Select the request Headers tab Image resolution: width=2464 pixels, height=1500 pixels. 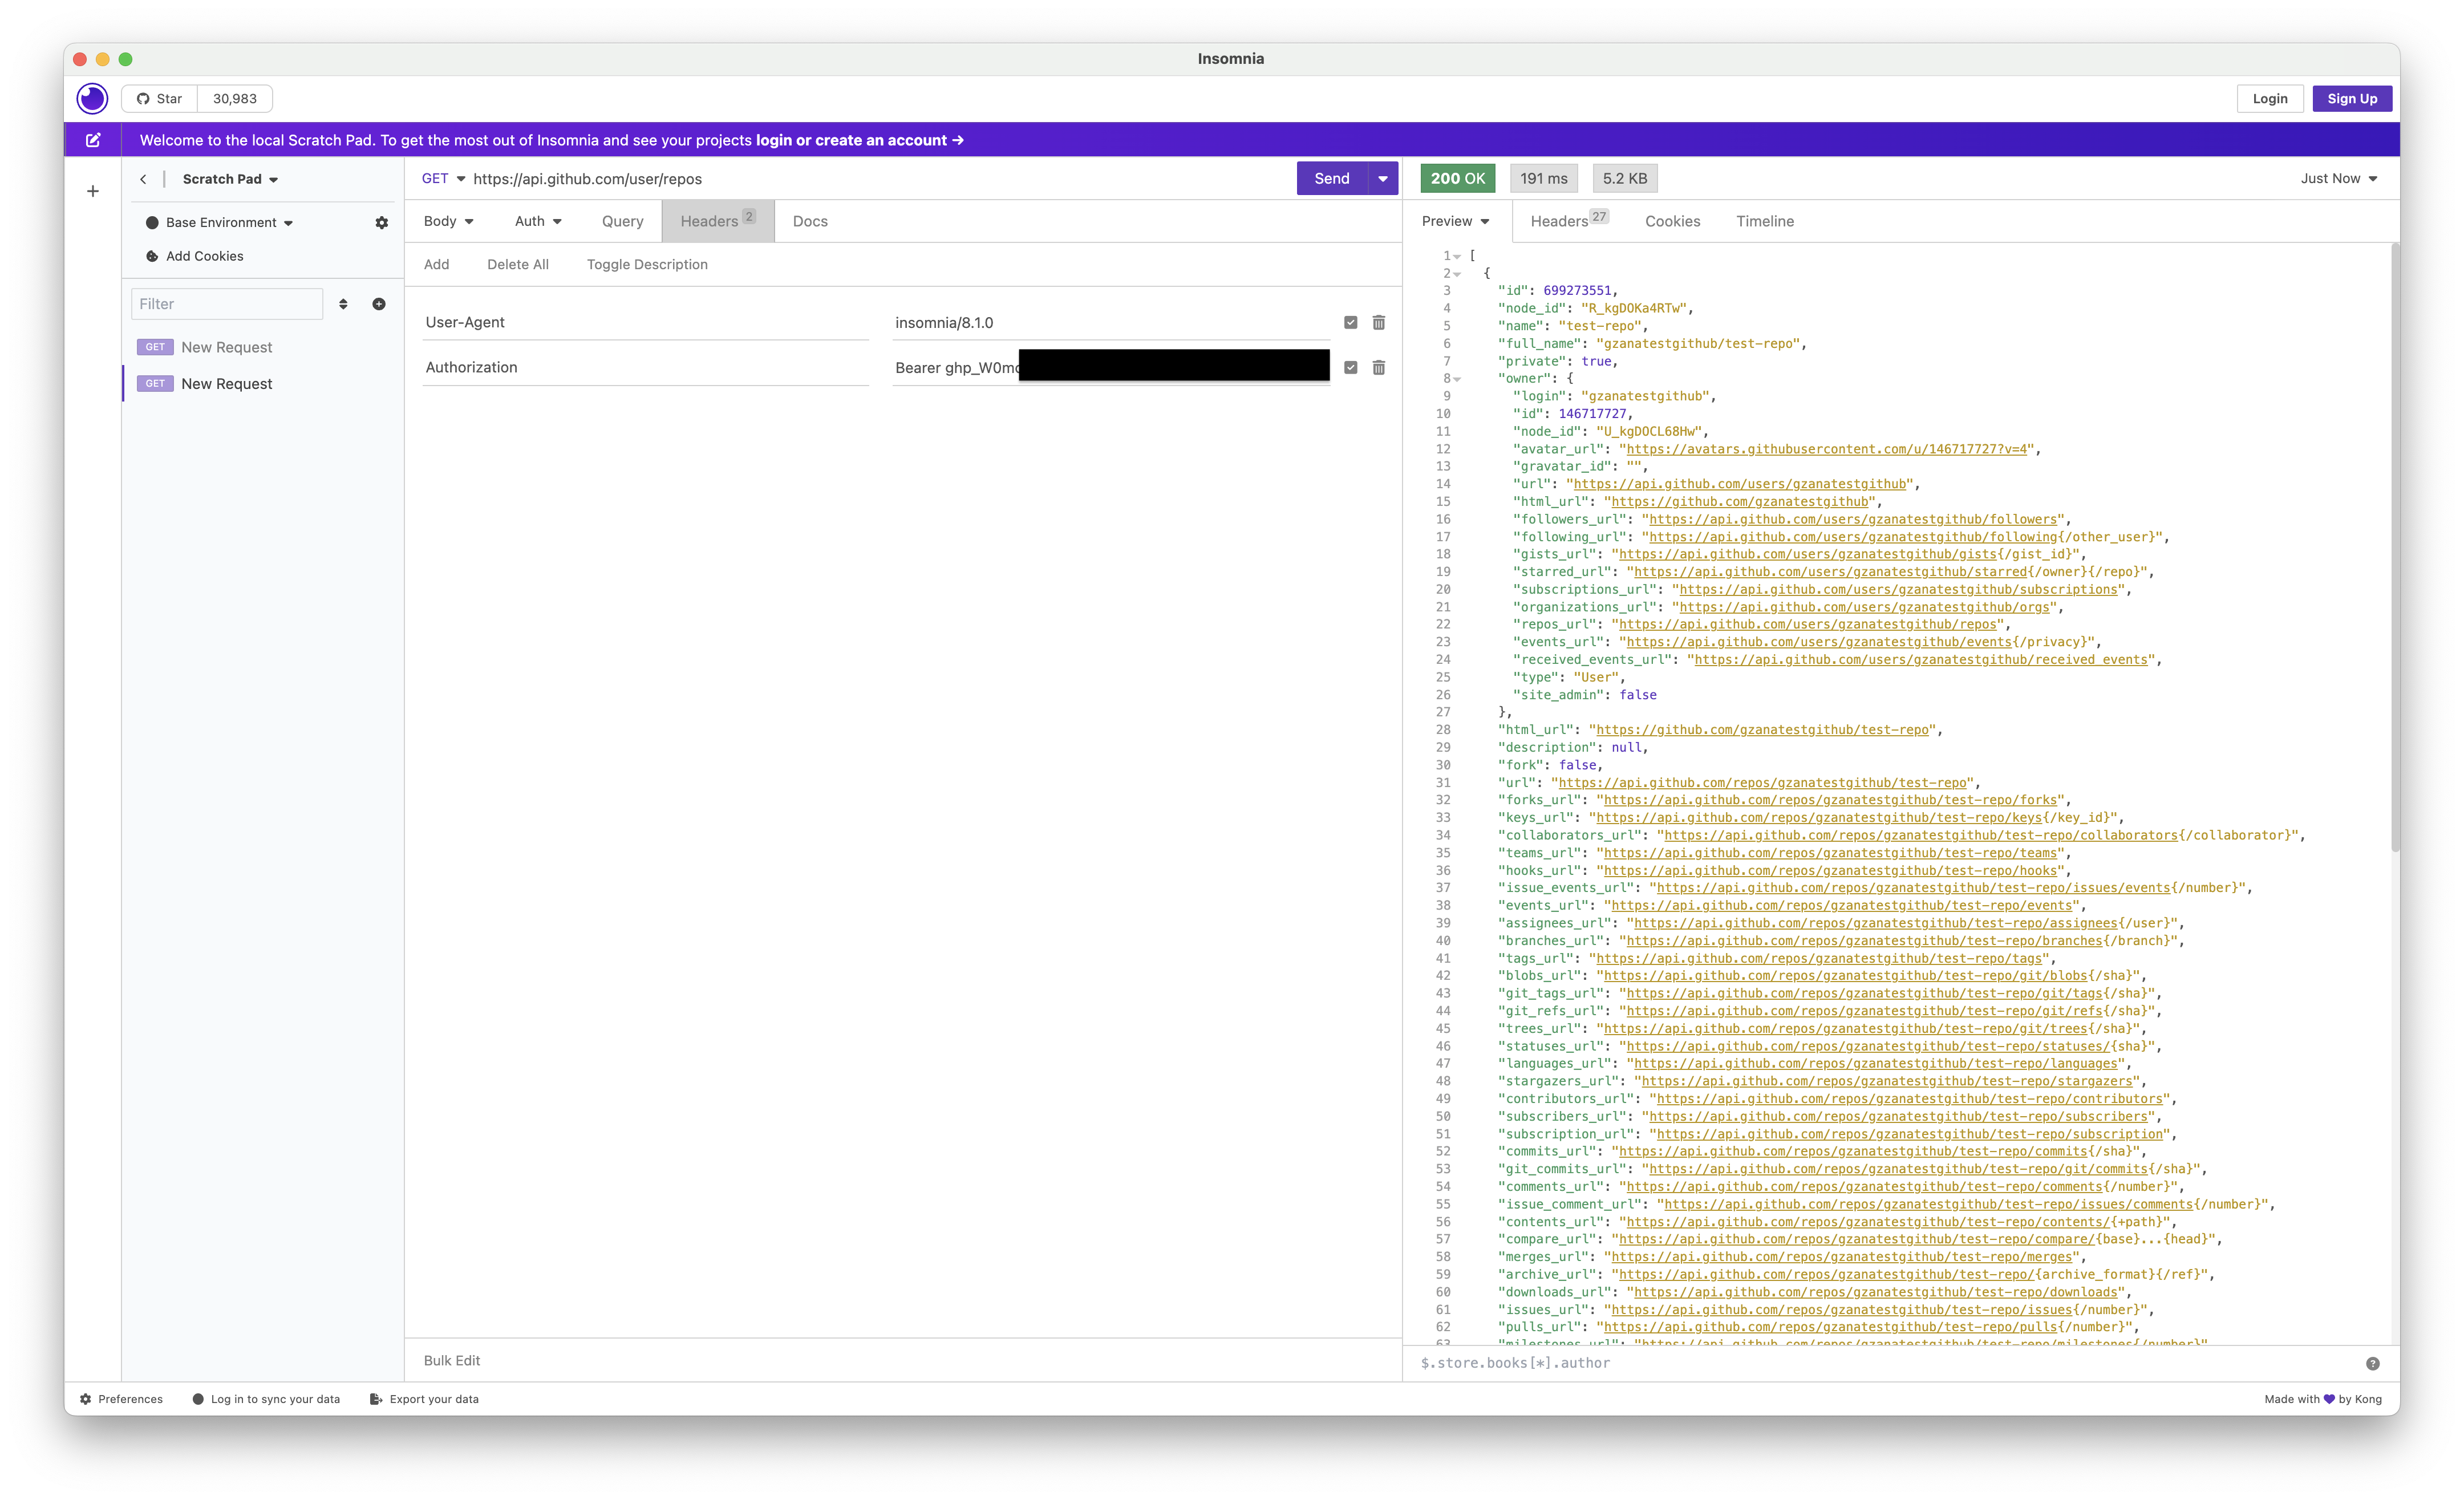(718, 221)
